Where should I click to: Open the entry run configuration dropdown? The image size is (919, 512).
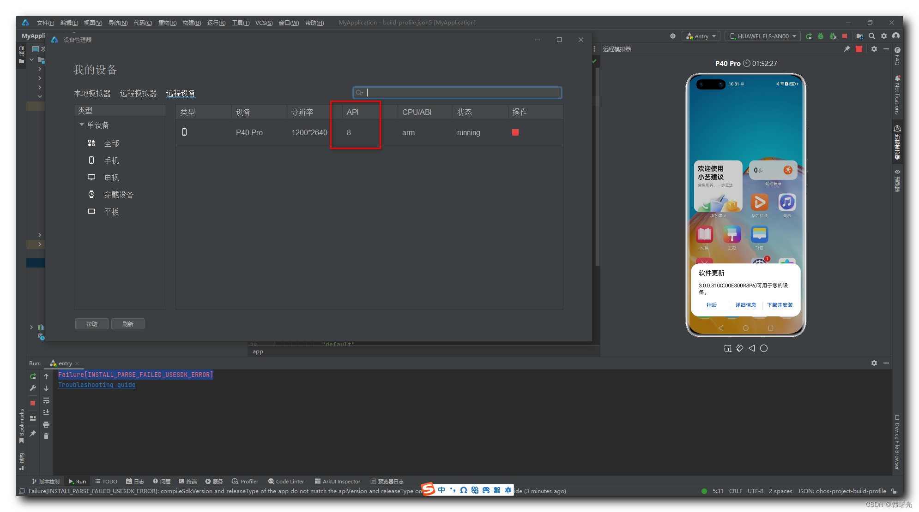701,36
